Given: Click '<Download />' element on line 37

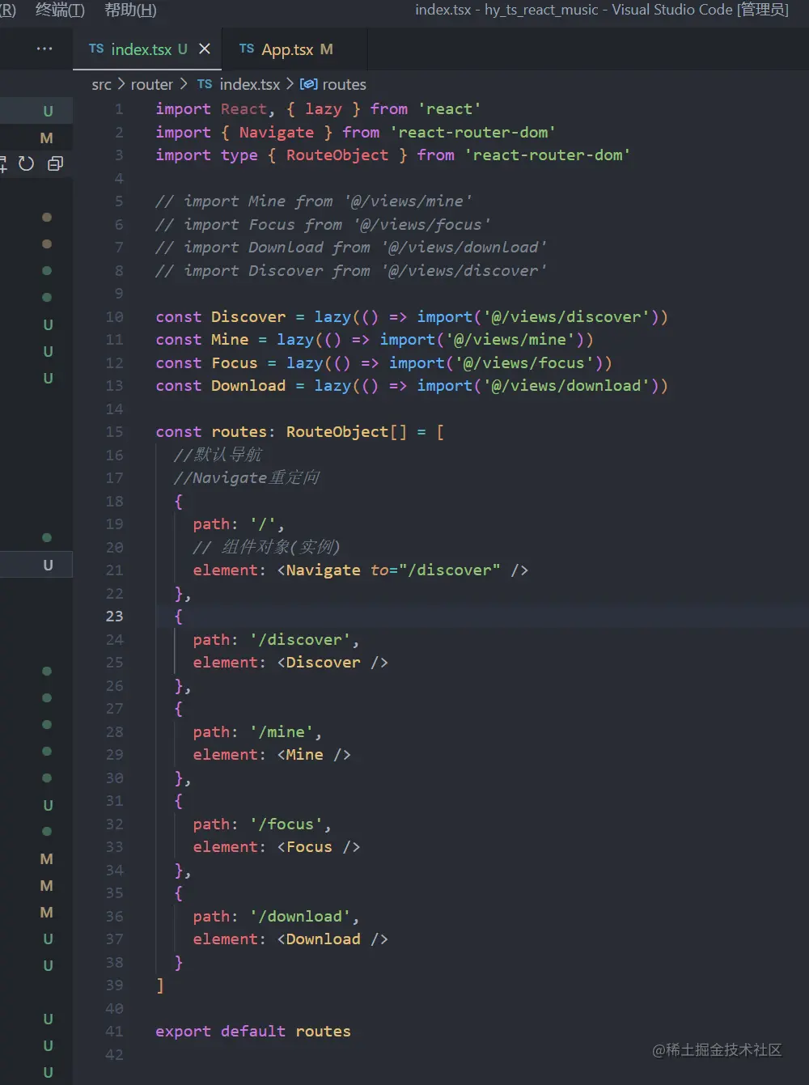Looking at the screenshot, I should pos(332,939).
